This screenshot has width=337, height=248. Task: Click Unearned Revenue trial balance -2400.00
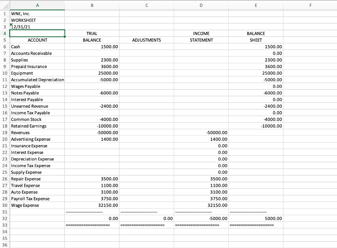[92, 106]
